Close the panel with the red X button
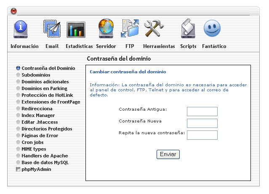Screen dimensions: 269x194 tap(14, 11)
